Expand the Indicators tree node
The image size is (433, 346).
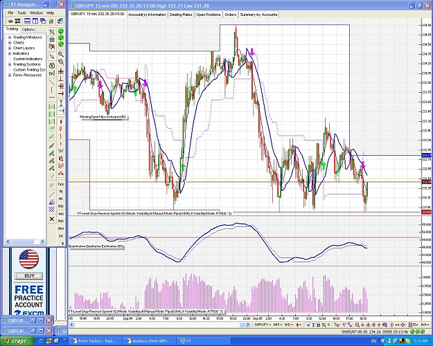tap(10, 53)
